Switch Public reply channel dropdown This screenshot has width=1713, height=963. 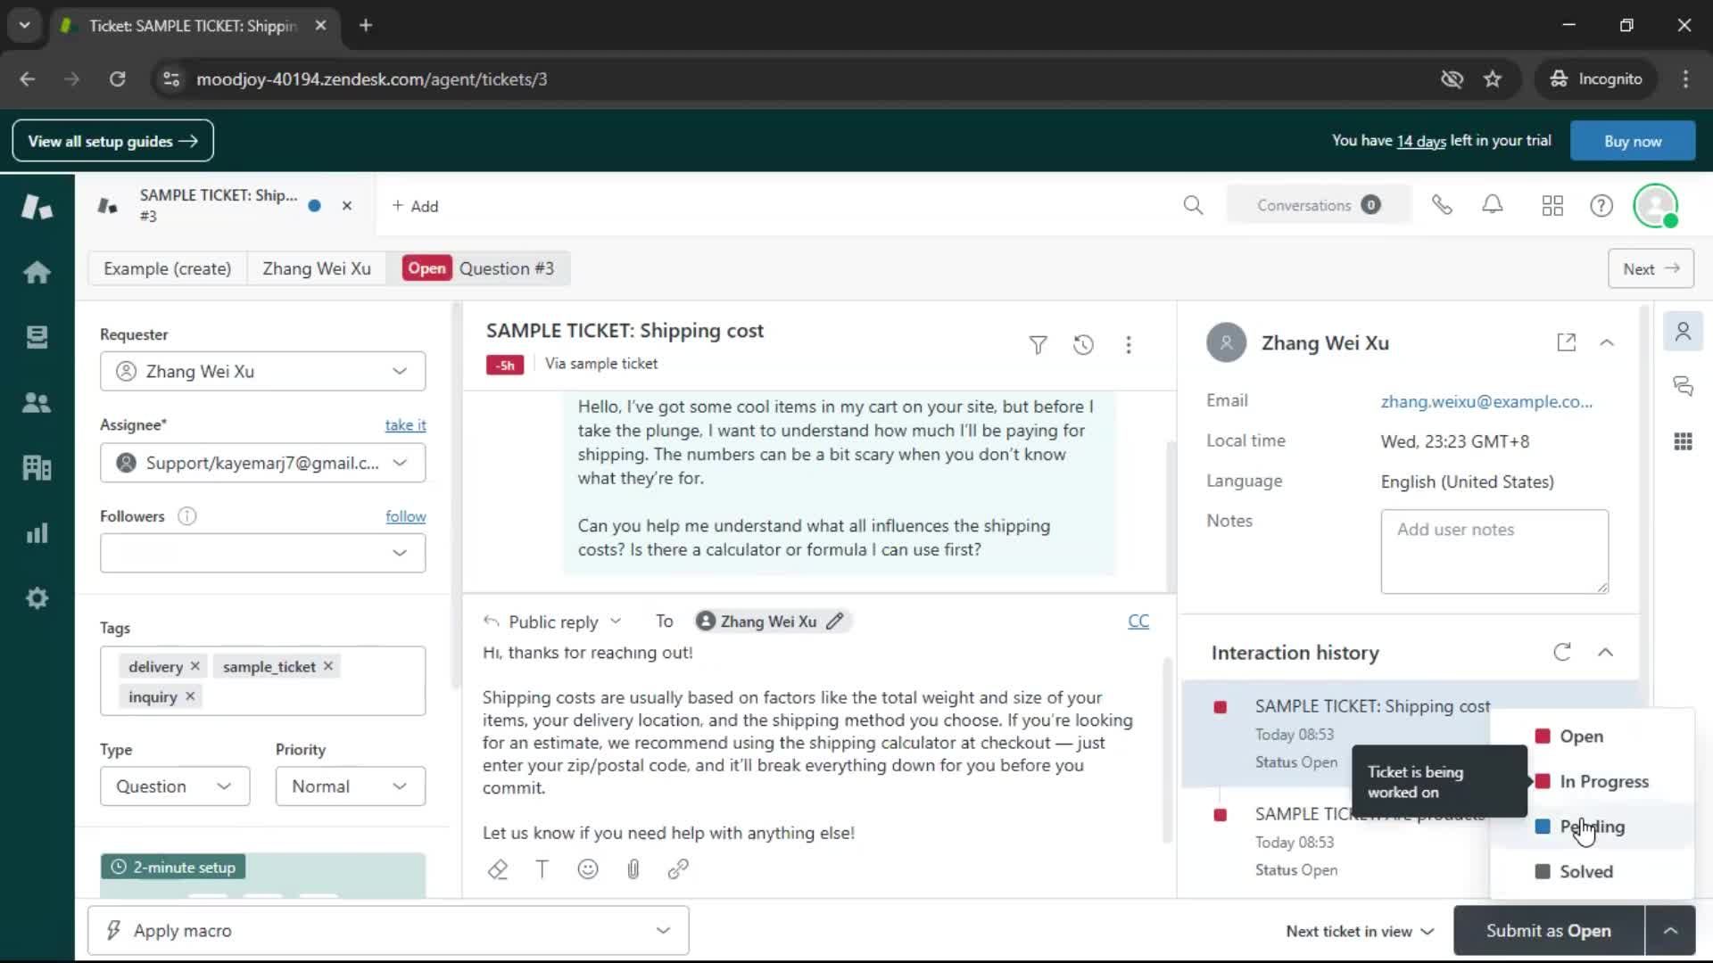(x=552, y=621)
